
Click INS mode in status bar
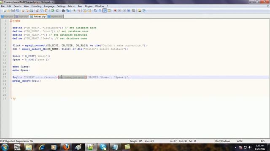point(262,141)
